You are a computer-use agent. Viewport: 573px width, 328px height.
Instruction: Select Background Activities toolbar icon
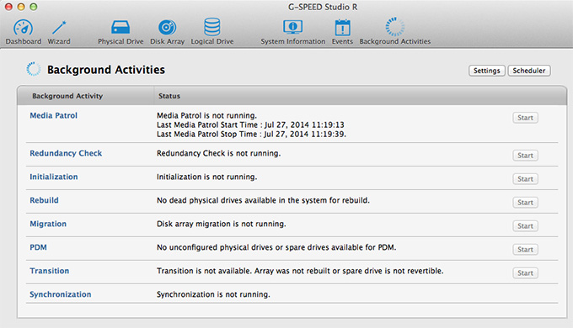point(395,32)
